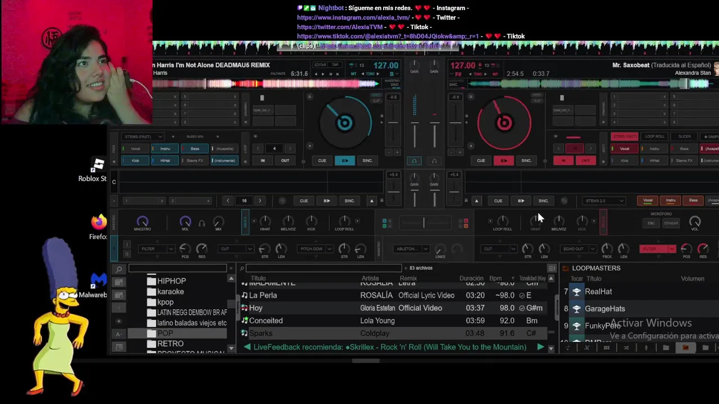
Task: Open the left FILTER effect dropdown
Action: [x=157, y=249]
